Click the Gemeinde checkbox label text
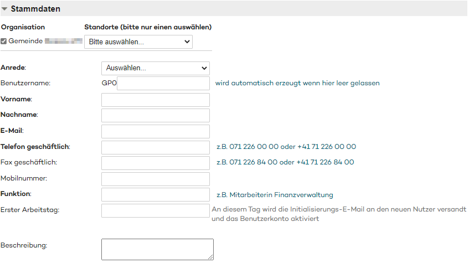Image resolution: width=469 pixels, height=263 pixels. point(25,42)
